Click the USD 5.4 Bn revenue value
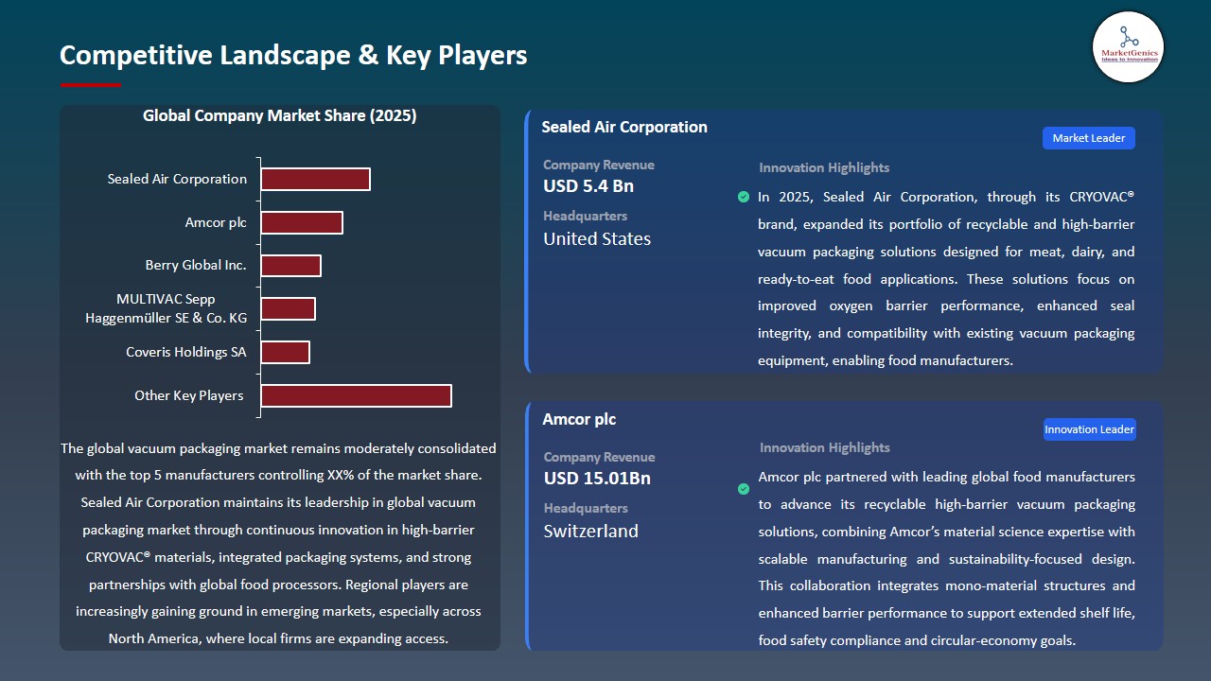The image size is (1211, 681). click(588, 186)
